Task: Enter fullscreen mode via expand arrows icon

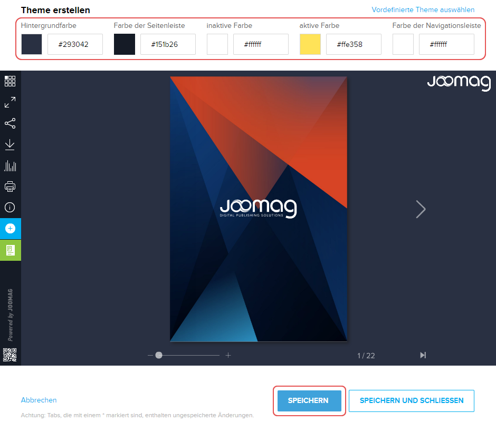Action: pyautogui.click(x=10, y=102)
